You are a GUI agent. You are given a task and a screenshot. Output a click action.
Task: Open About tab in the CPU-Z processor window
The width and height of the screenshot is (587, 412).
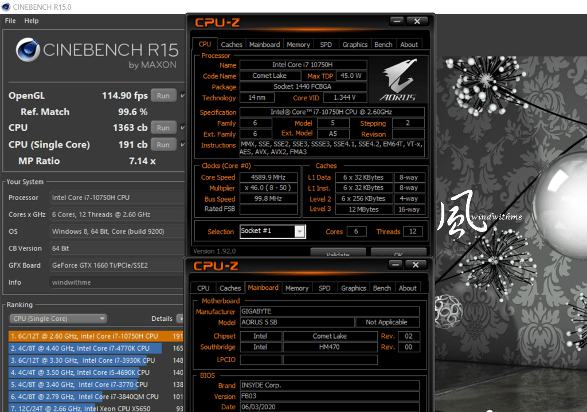click(x=409, y=45)
